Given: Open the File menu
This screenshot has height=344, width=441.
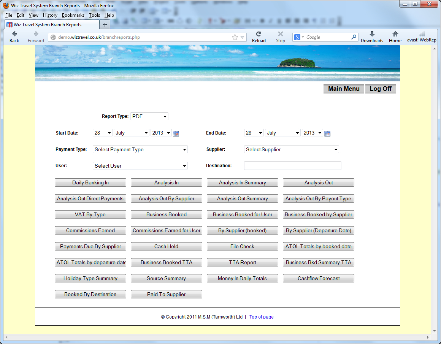Looking at the screenshot, I should tap(9, 15).
